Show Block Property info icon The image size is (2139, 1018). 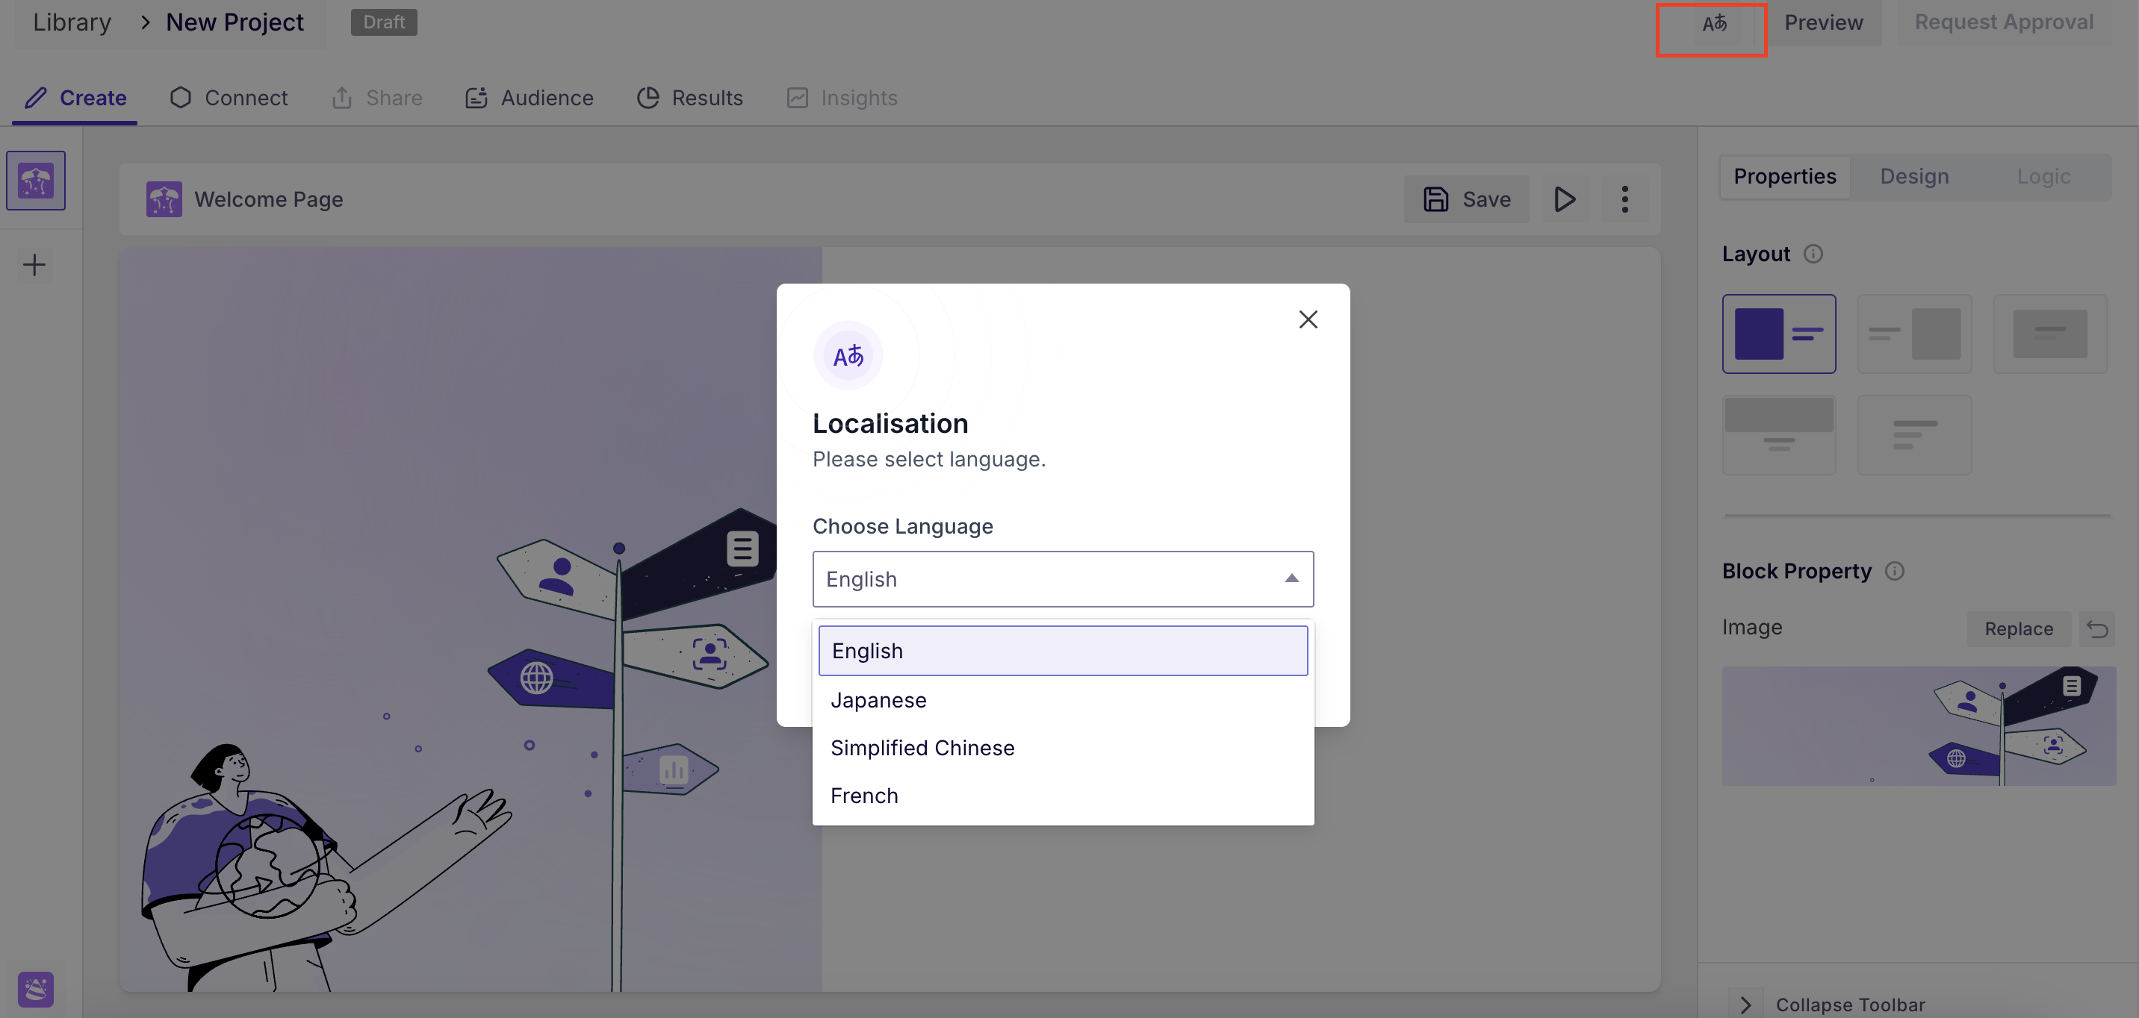point(1894,571)
